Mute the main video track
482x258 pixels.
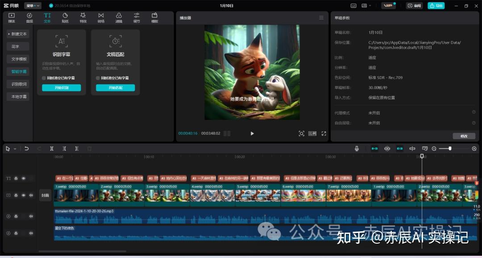(31, 195)
